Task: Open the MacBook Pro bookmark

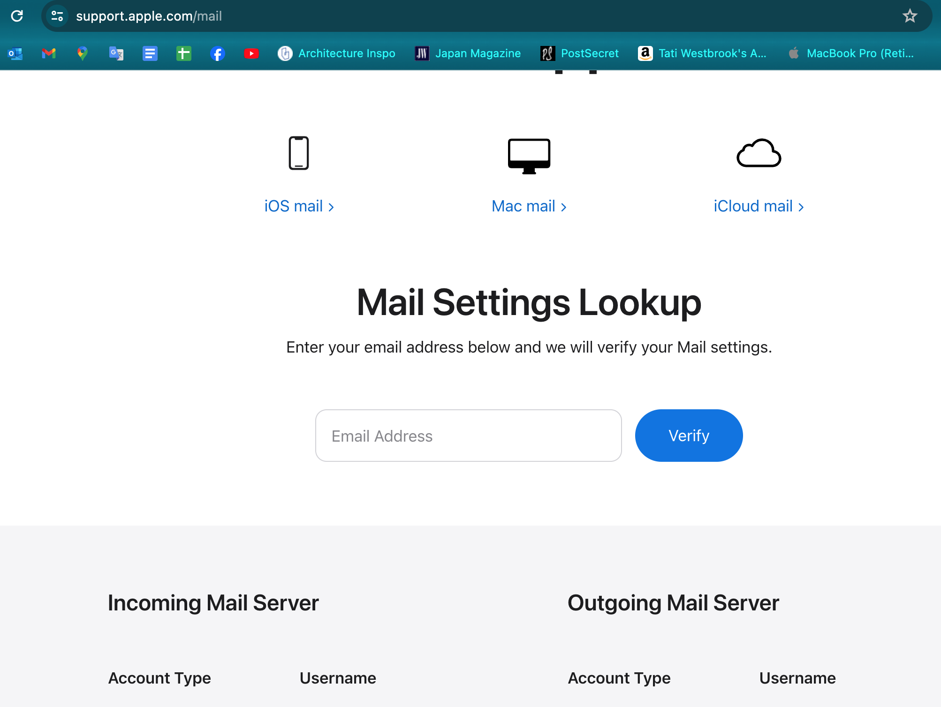Action: 851,53
